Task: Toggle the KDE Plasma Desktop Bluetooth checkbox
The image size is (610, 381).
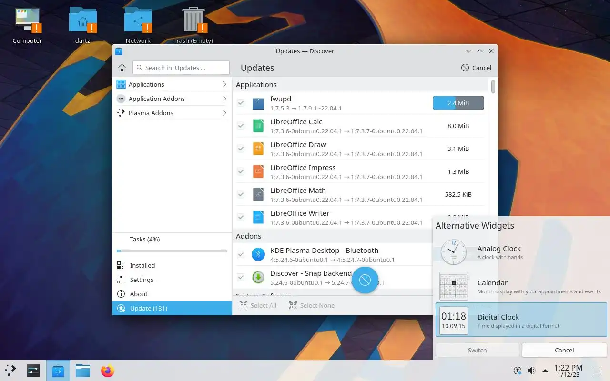Action: point(241,254)
